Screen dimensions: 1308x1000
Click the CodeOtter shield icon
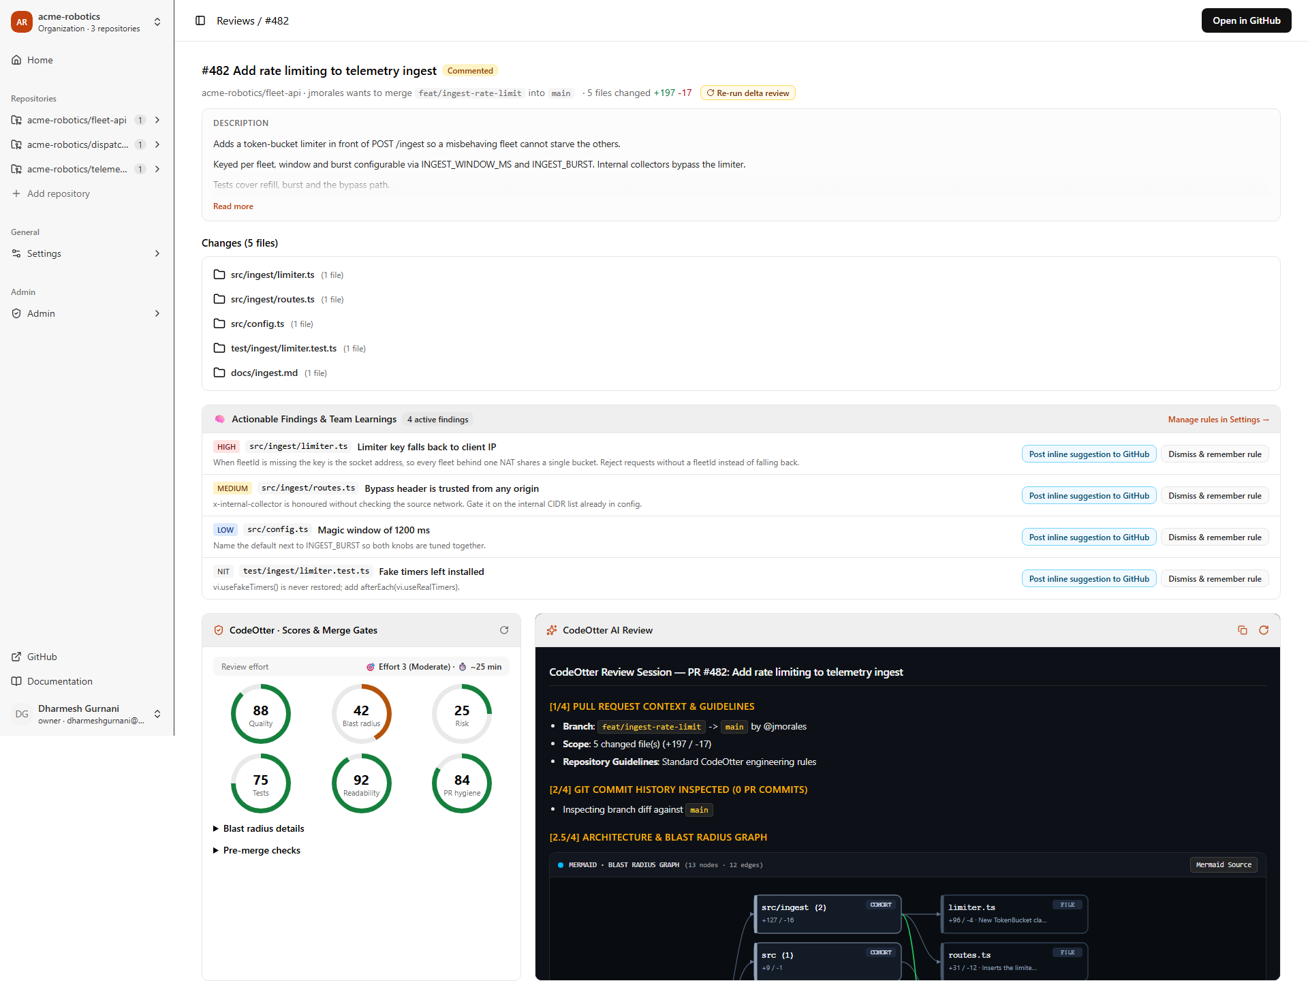(x=219, y=630)
